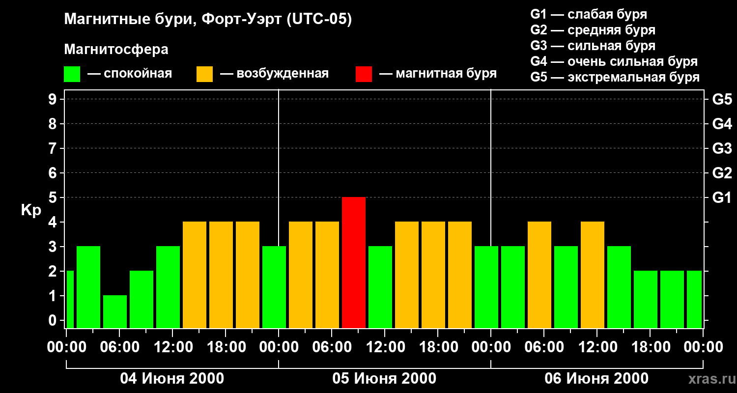Click the 'G5' label on the right axis

(722, 99)
